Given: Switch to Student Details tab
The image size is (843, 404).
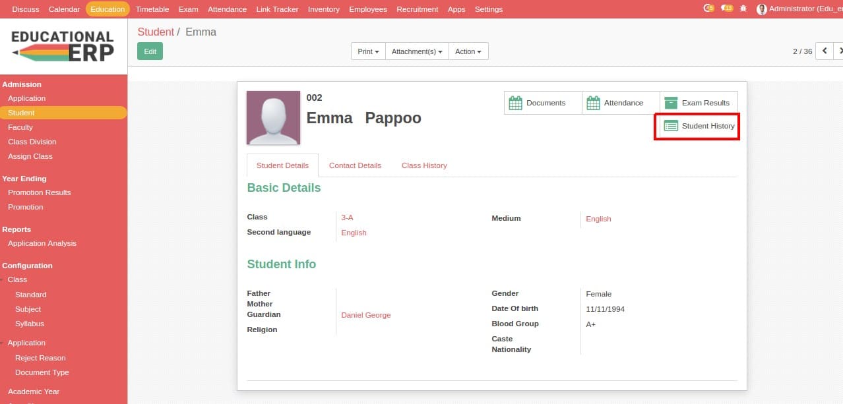Looking at the screenshot, I should (x=282, y=165).
